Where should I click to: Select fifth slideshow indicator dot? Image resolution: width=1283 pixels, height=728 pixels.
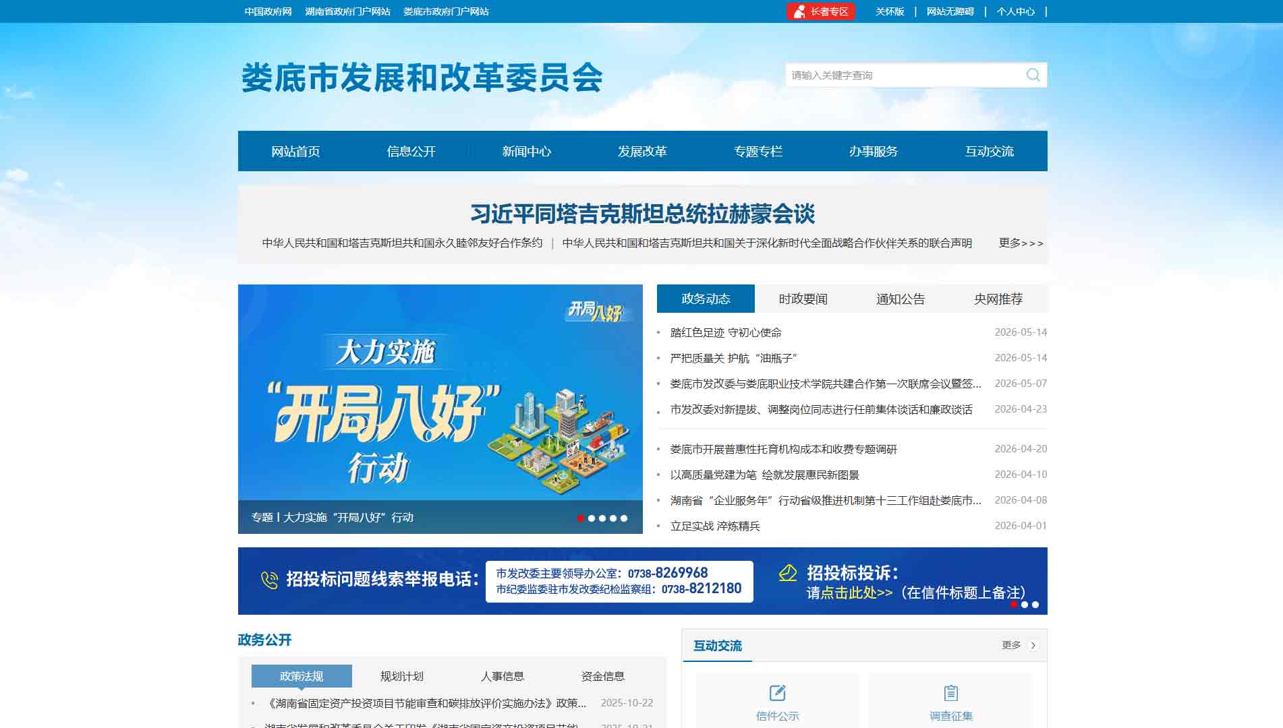point(624,518)
